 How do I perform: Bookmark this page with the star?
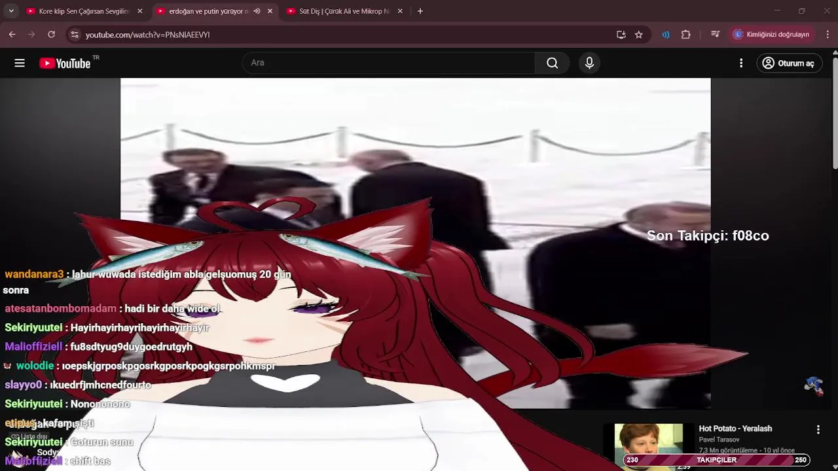(639, 35)
